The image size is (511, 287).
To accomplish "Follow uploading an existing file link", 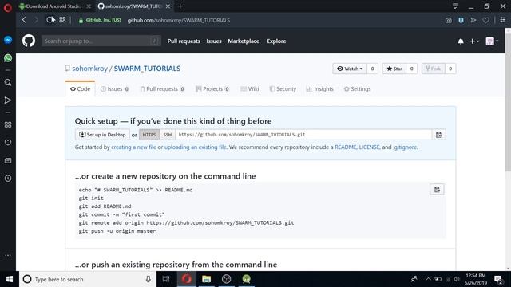I will (x=195, y=147).
